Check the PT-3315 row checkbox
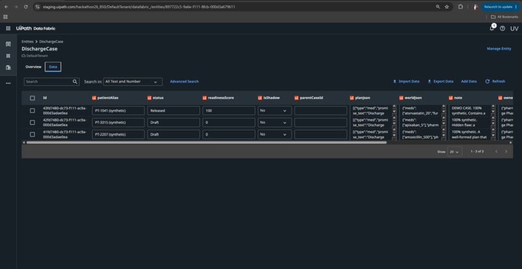This screenshot has width=522, height=269. coord(32,122)
